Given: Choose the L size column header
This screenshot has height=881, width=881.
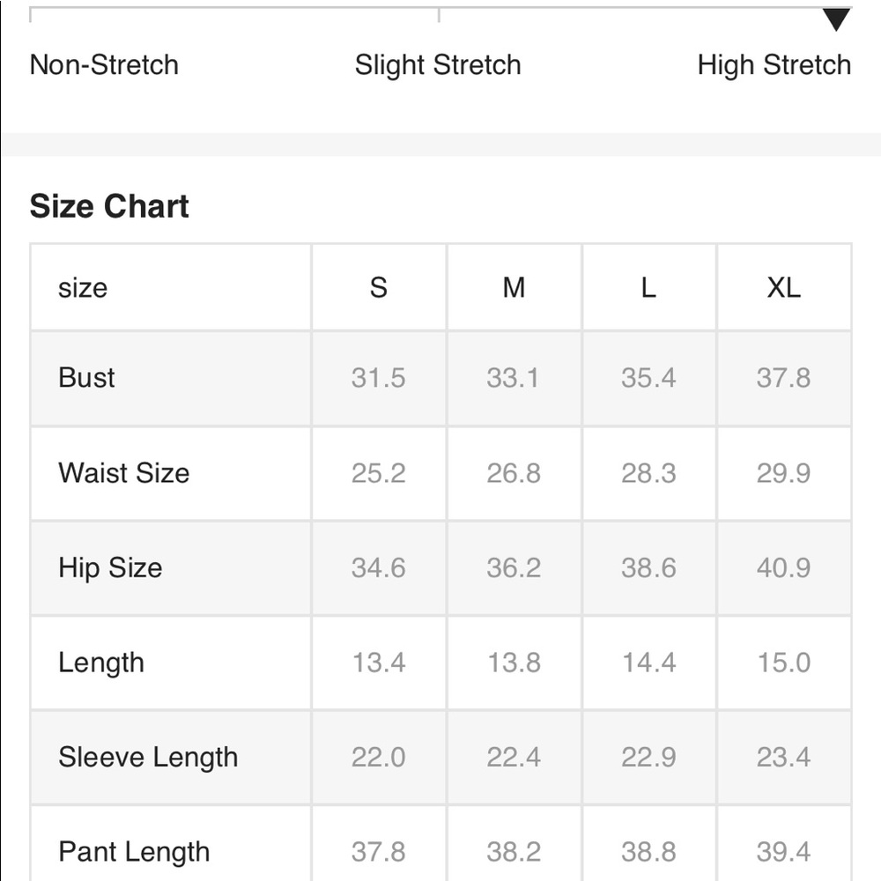Looking at the screenshot, I should [x=648, y=288].
